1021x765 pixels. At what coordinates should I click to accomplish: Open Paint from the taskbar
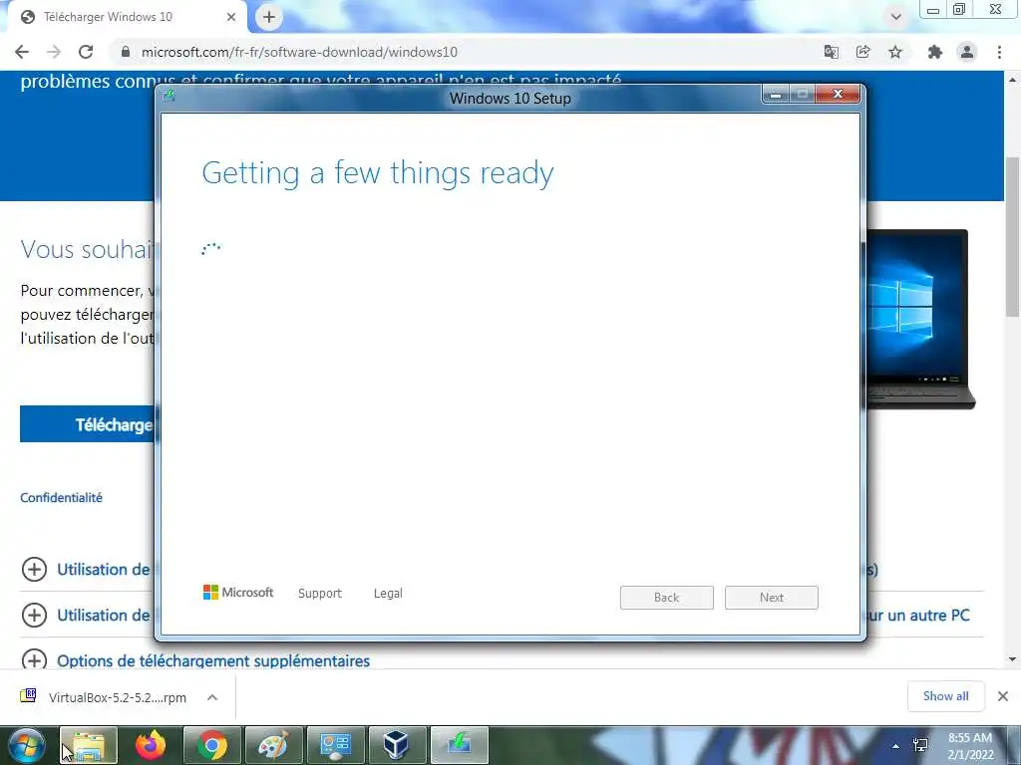coord(274,745)
